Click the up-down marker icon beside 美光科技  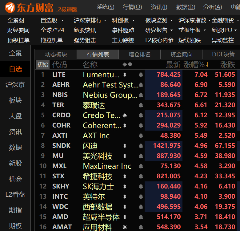click(125, 156)
